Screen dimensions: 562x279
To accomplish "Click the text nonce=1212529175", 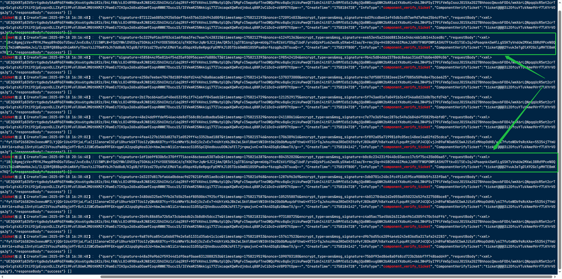I will pos(283,97).
